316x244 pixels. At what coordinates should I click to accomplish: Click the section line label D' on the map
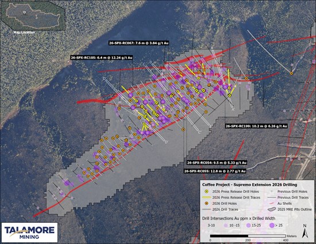[167, 142]
